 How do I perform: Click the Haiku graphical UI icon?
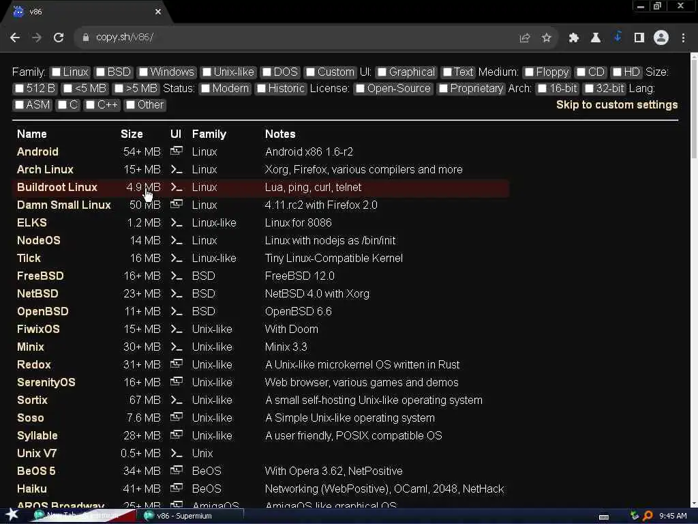(x=177, y=488)
